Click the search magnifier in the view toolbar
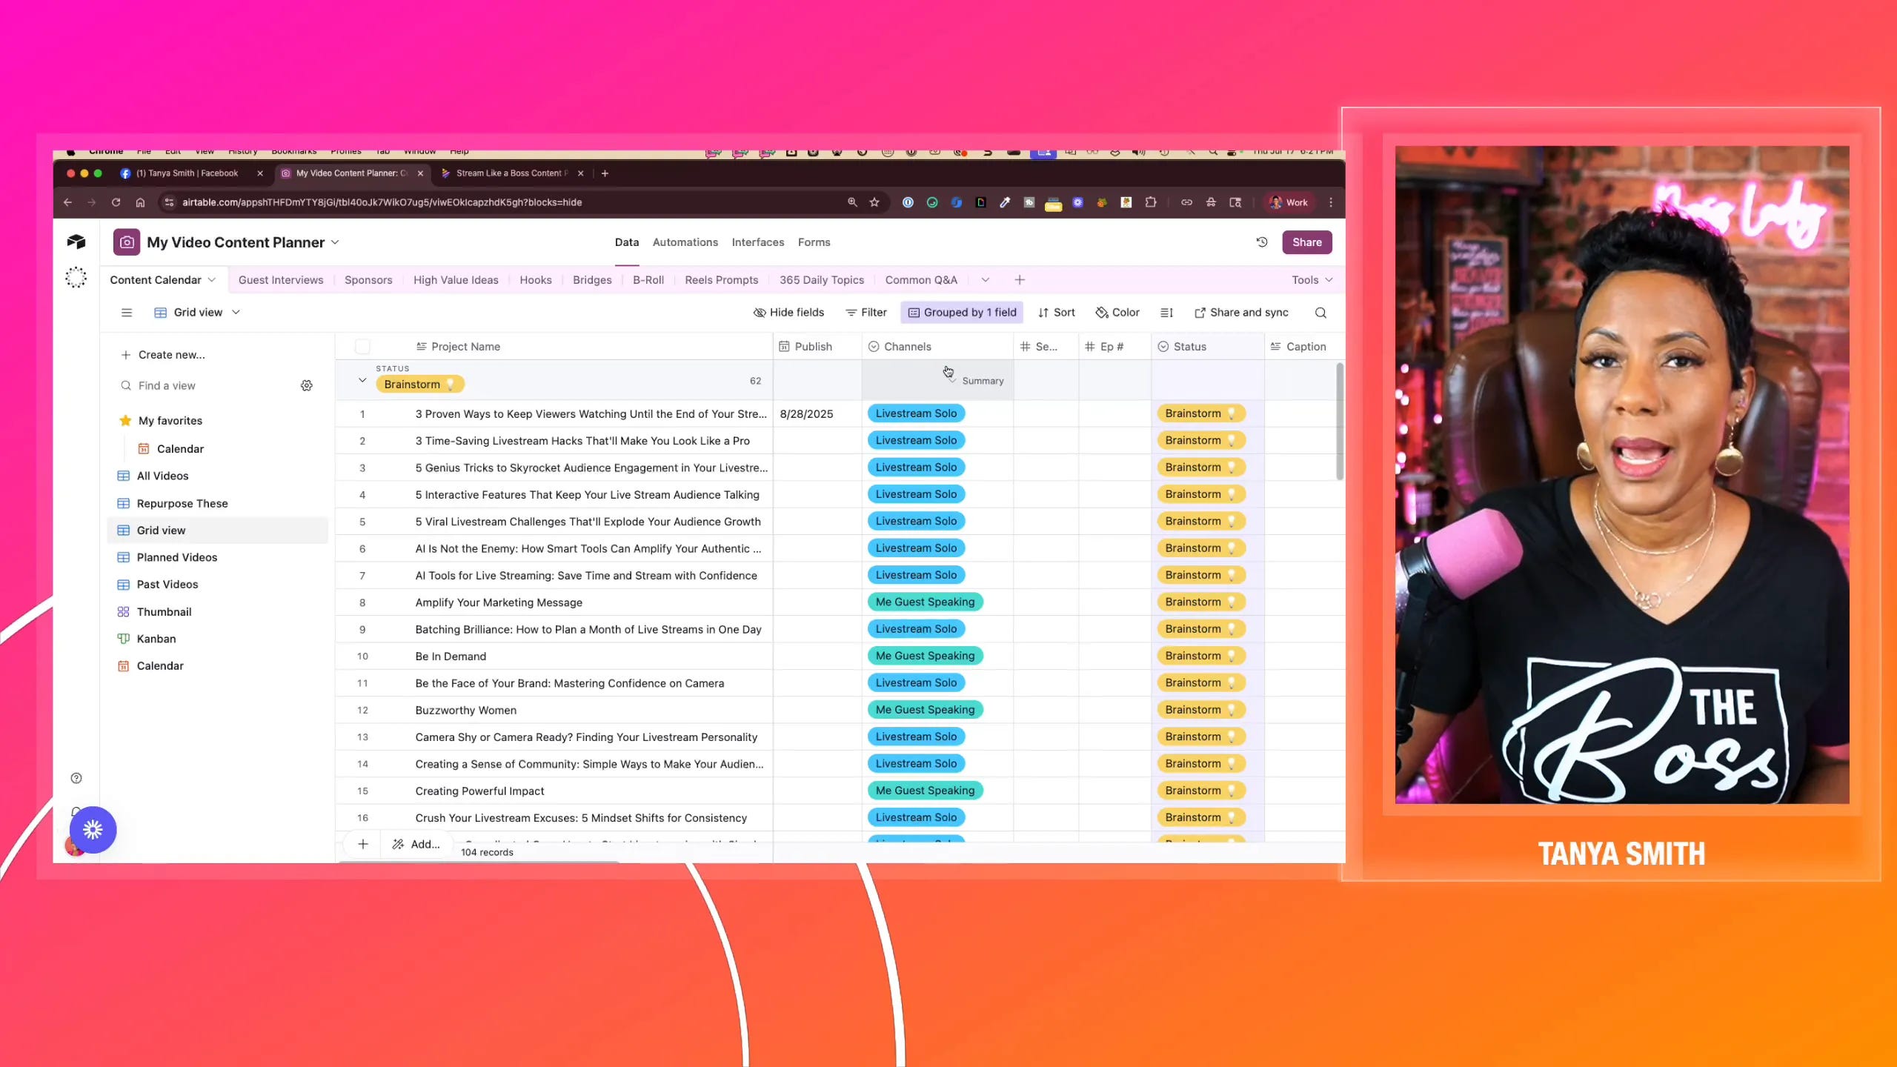 coord(1320,313)
